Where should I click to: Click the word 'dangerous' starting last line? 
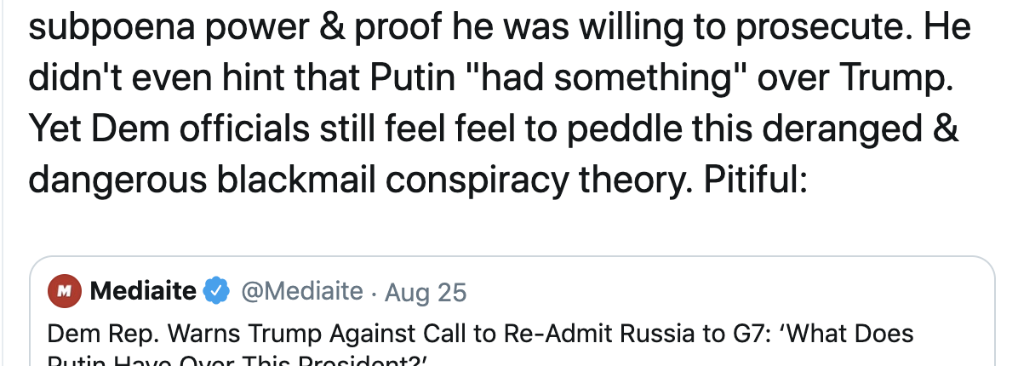pos(117,182)
